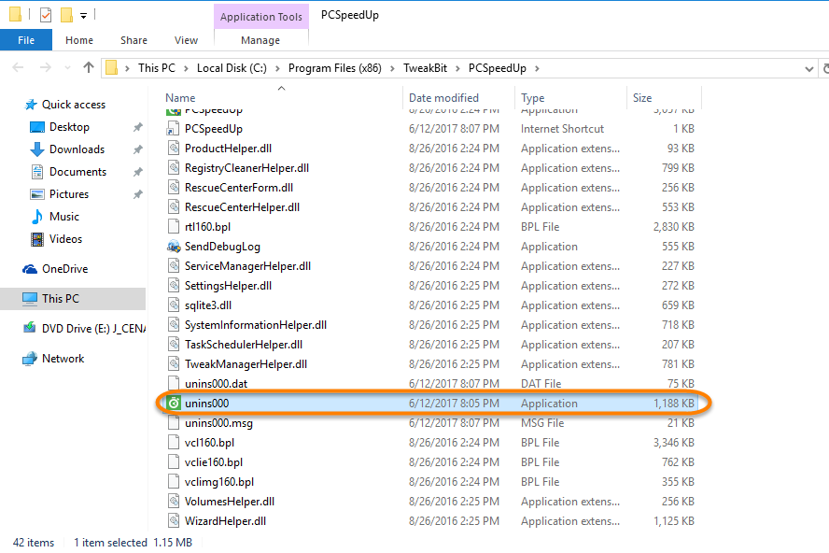Open the File menu tab
Viewport: 829px width, 553px height.
click(26, 40)
